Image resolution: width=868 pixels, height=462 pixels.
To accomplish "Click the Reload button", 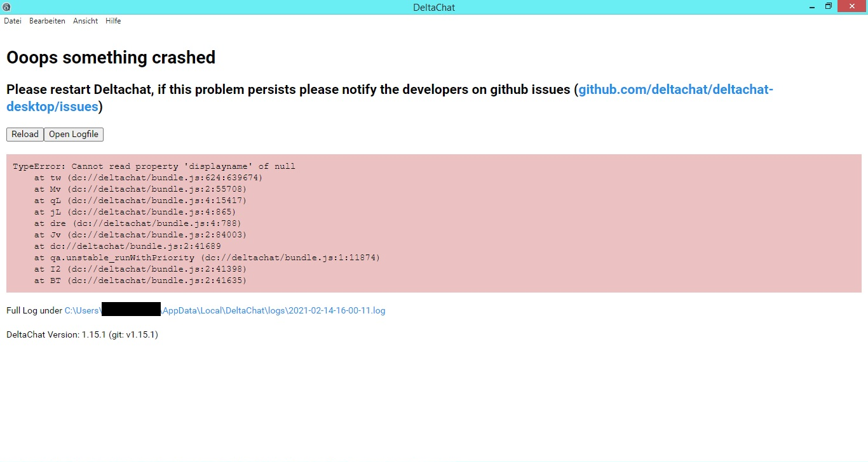I will tap(25, 135).
